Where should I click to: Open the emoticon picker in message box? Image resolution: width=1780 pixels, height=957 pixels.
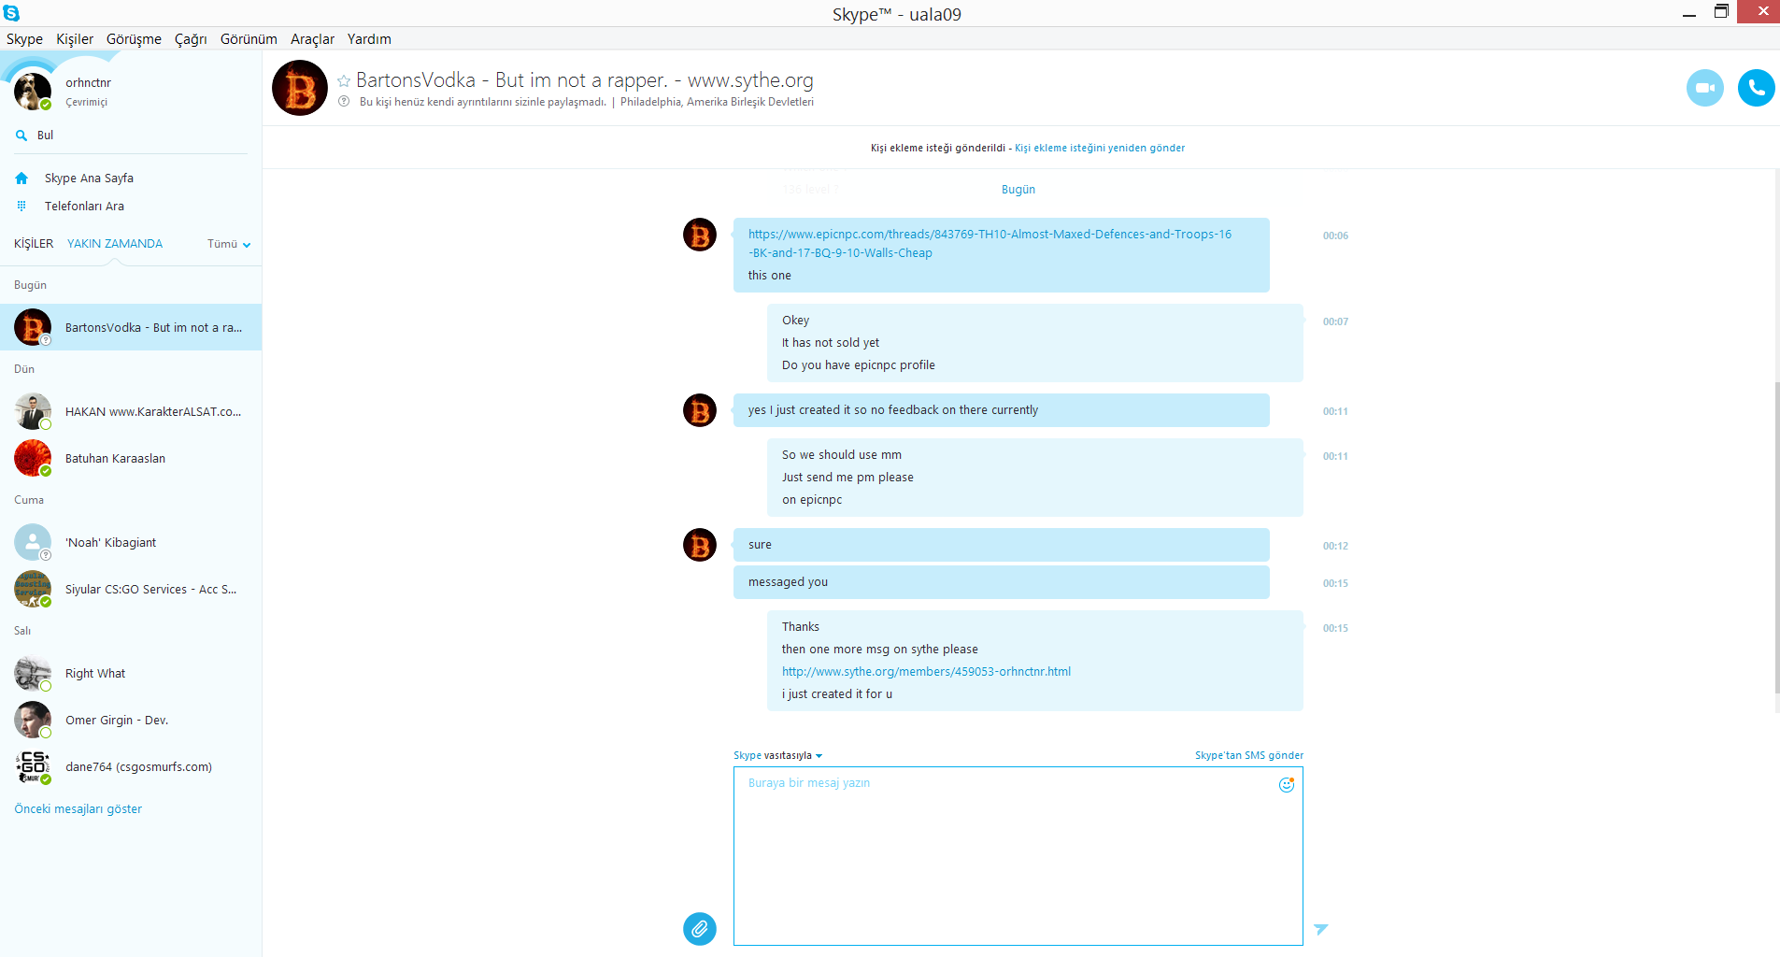1287,784
